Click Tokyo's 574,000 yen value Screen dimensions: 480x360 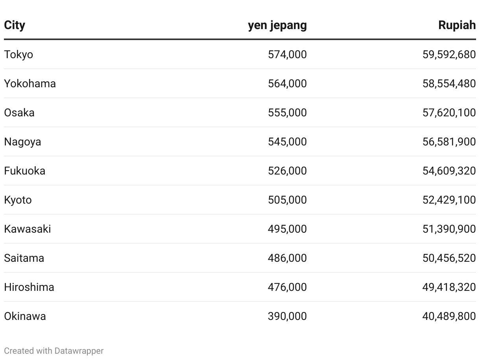click(x=287, y=54)
